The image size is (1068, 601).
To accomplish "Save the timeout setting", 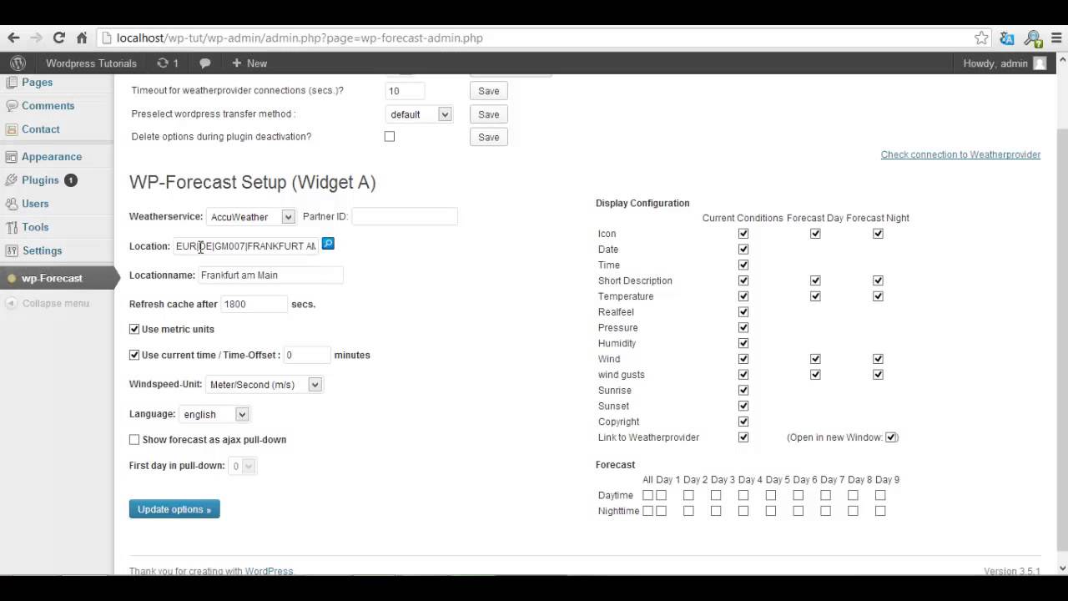I will click(x=489, y=91).
